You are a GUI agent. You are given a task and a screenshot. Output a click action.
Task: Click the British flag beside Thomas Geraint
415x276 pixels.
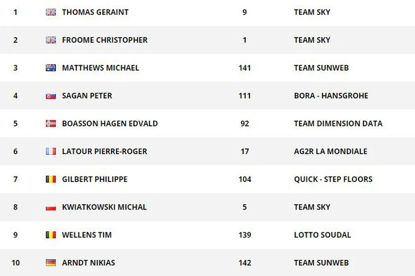point(51,12)
